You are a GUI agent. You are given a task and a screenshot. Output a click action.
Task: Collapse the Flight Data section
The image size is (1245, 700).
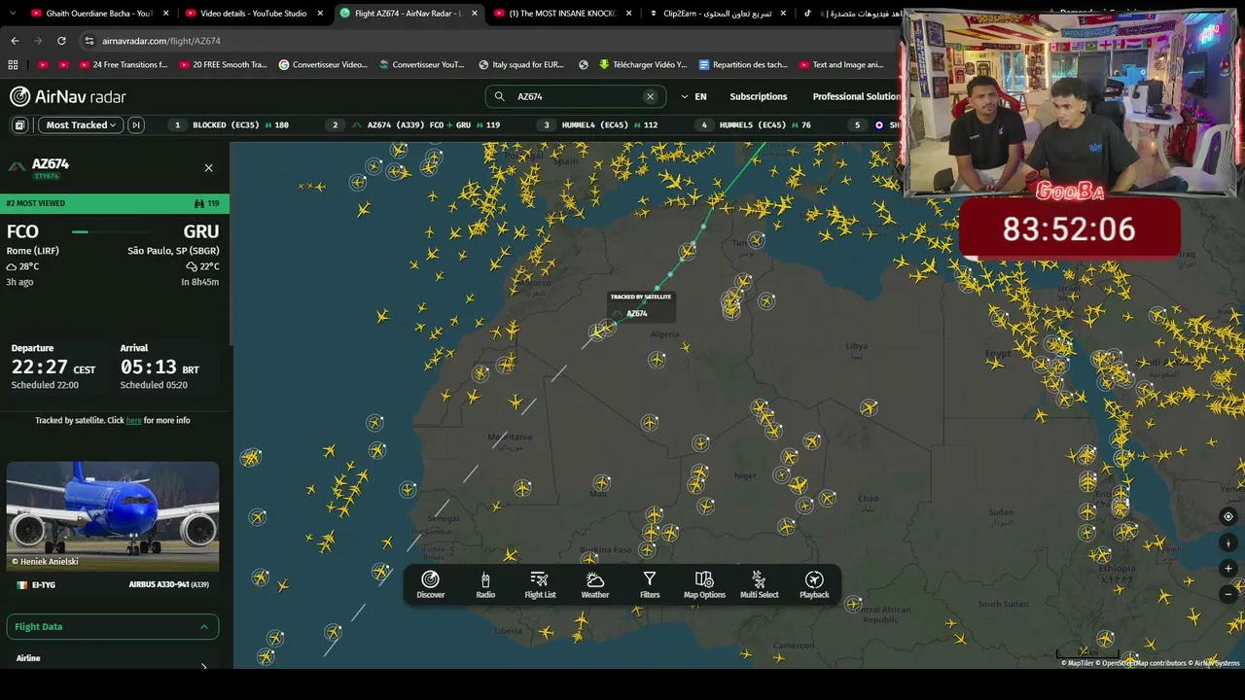113,627
